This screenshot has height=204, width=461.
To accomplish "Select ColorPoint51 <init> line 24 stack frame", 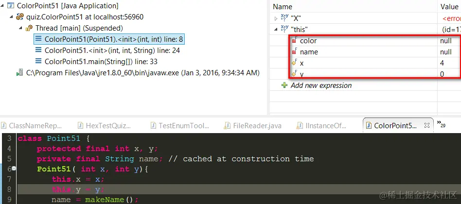I will click(x=112, y=50).
